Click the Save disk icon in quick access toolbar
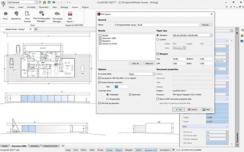The height and width of the screenshot is (152, 244). [x=49, y=2]
